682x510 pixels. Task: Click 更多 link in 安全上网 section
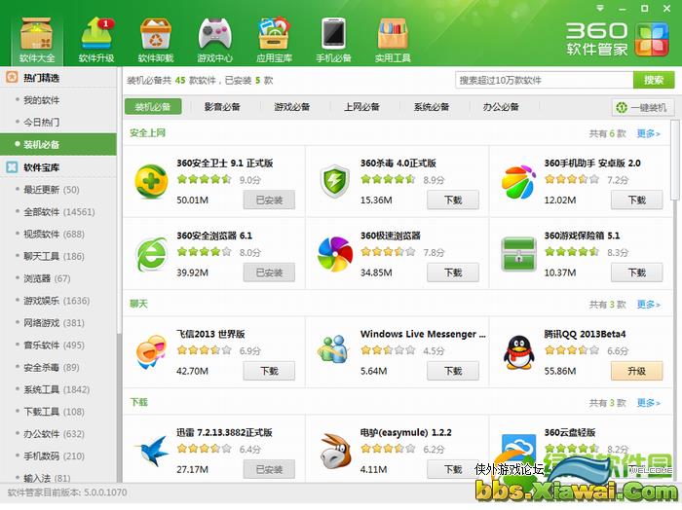648,133
